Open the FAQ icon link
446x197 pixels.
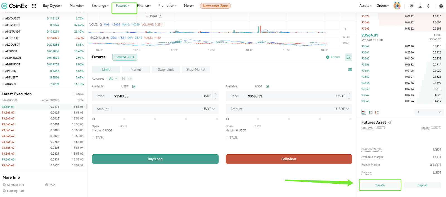47,185
